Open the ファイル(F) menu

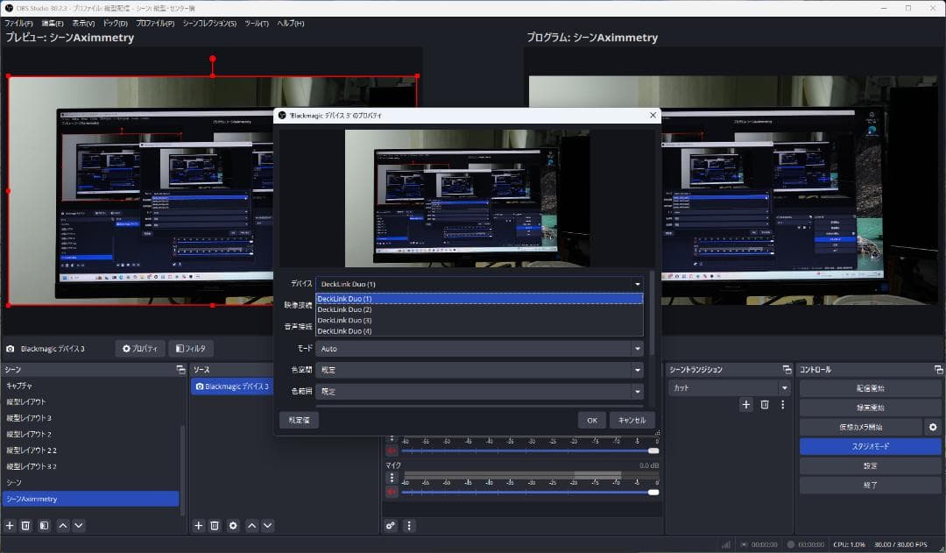point(18,23)
